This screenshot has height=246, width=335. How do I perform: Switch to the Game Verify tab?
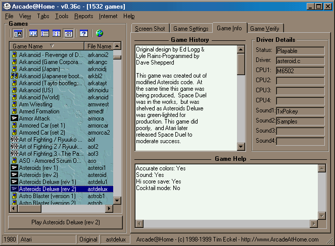point(265,29)
